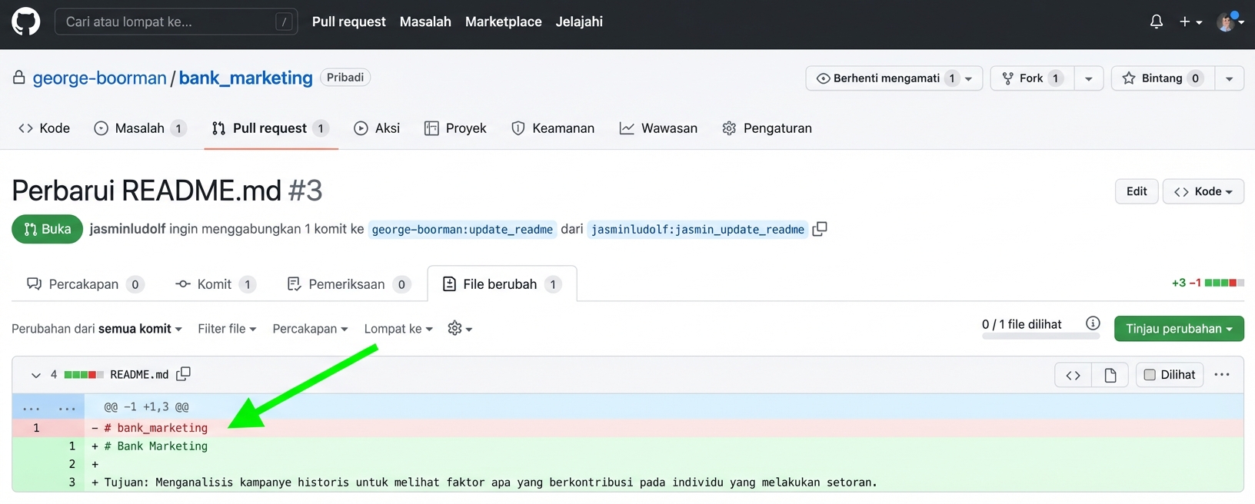Open the plus create-new menu
Image resolution: width=1255 pixels, height=504 pixels.
pos(1190,22)
